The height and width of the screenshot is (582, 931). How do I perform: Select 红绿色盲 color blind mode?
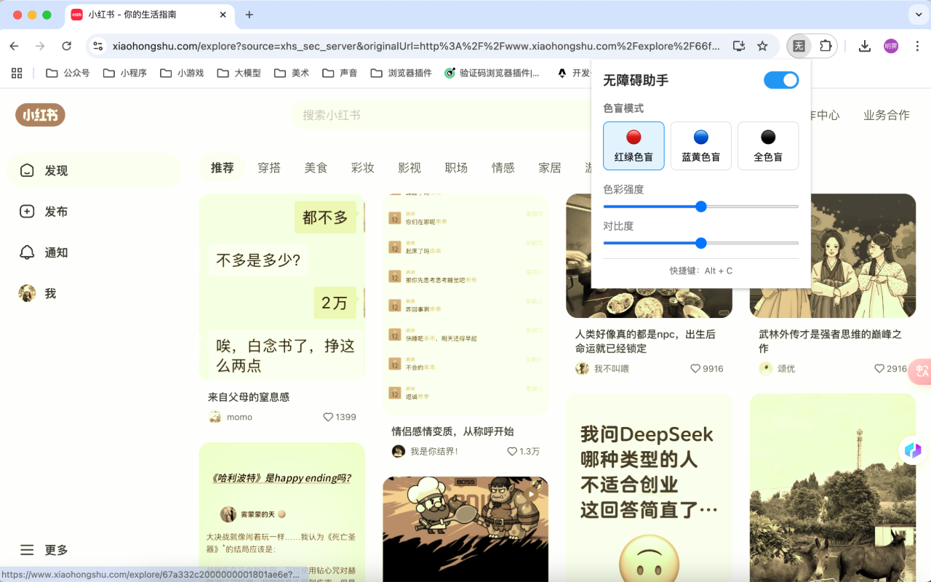(x=634, y=145)
